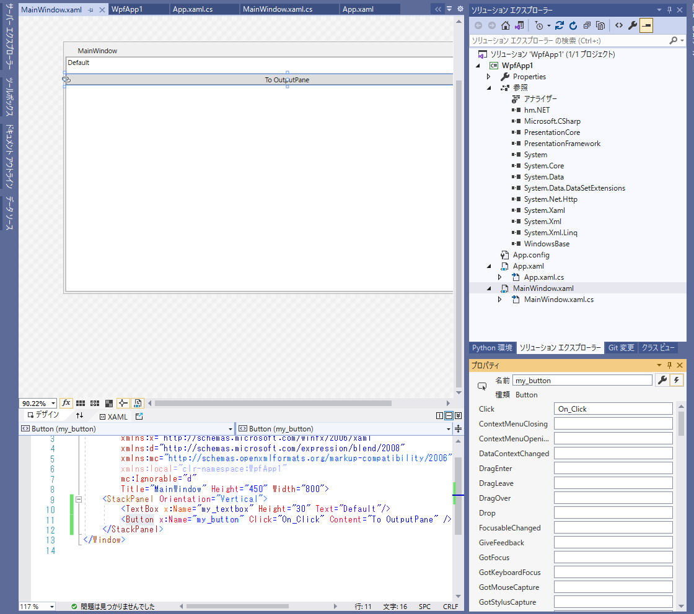
Task: Click the DragEnter event input field
Action: (x=613, y=469)
